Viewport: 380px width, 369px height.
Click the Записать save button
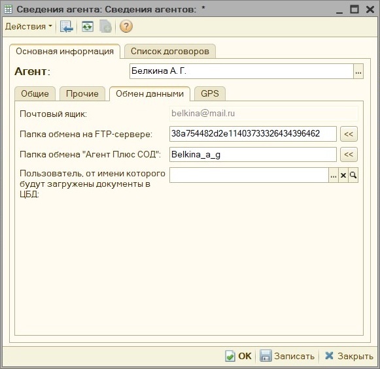pos(287,356)
